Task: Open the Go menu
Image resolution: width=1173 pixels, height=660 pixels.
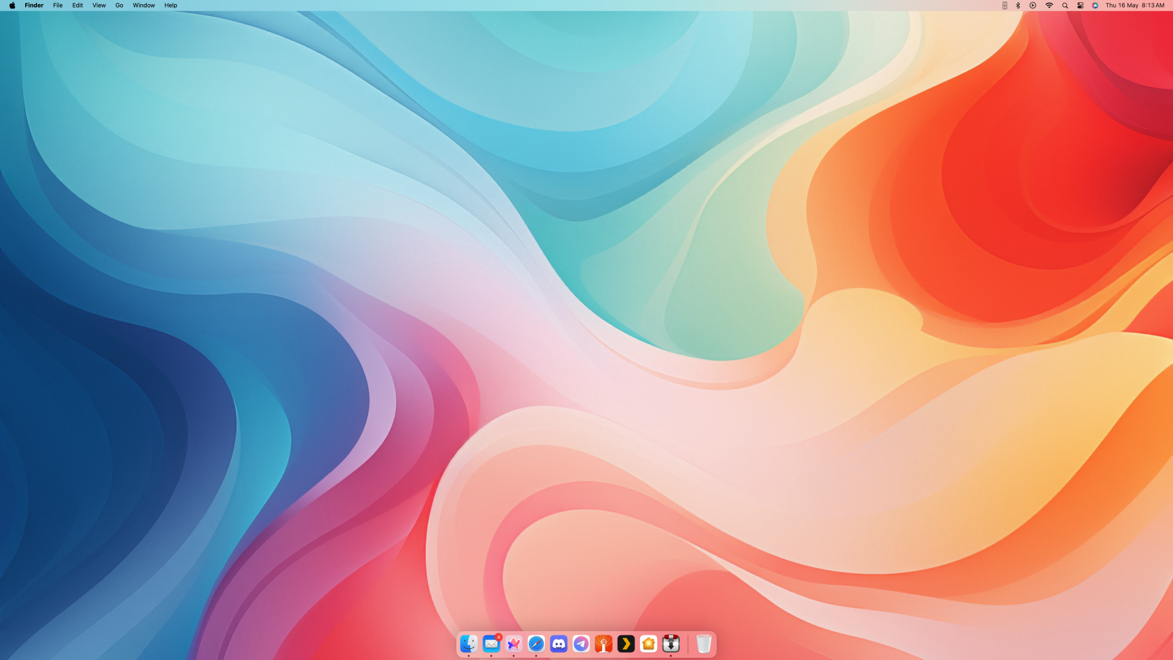Action: click(x=118, y=5)
